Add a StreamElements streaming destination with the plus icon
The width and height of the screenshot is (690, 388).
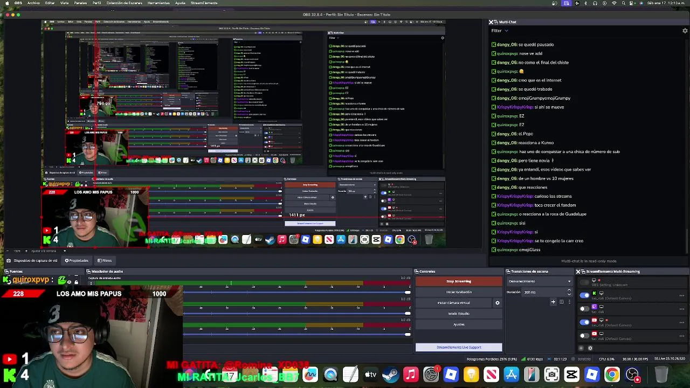click(x=581, y=348)
